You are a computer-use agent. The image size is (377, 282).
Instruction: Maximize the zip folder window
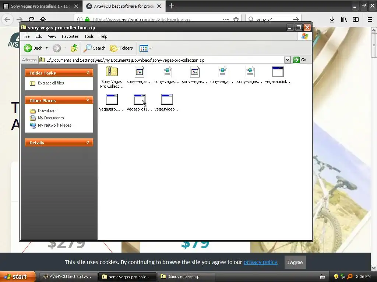coord(298,28)
